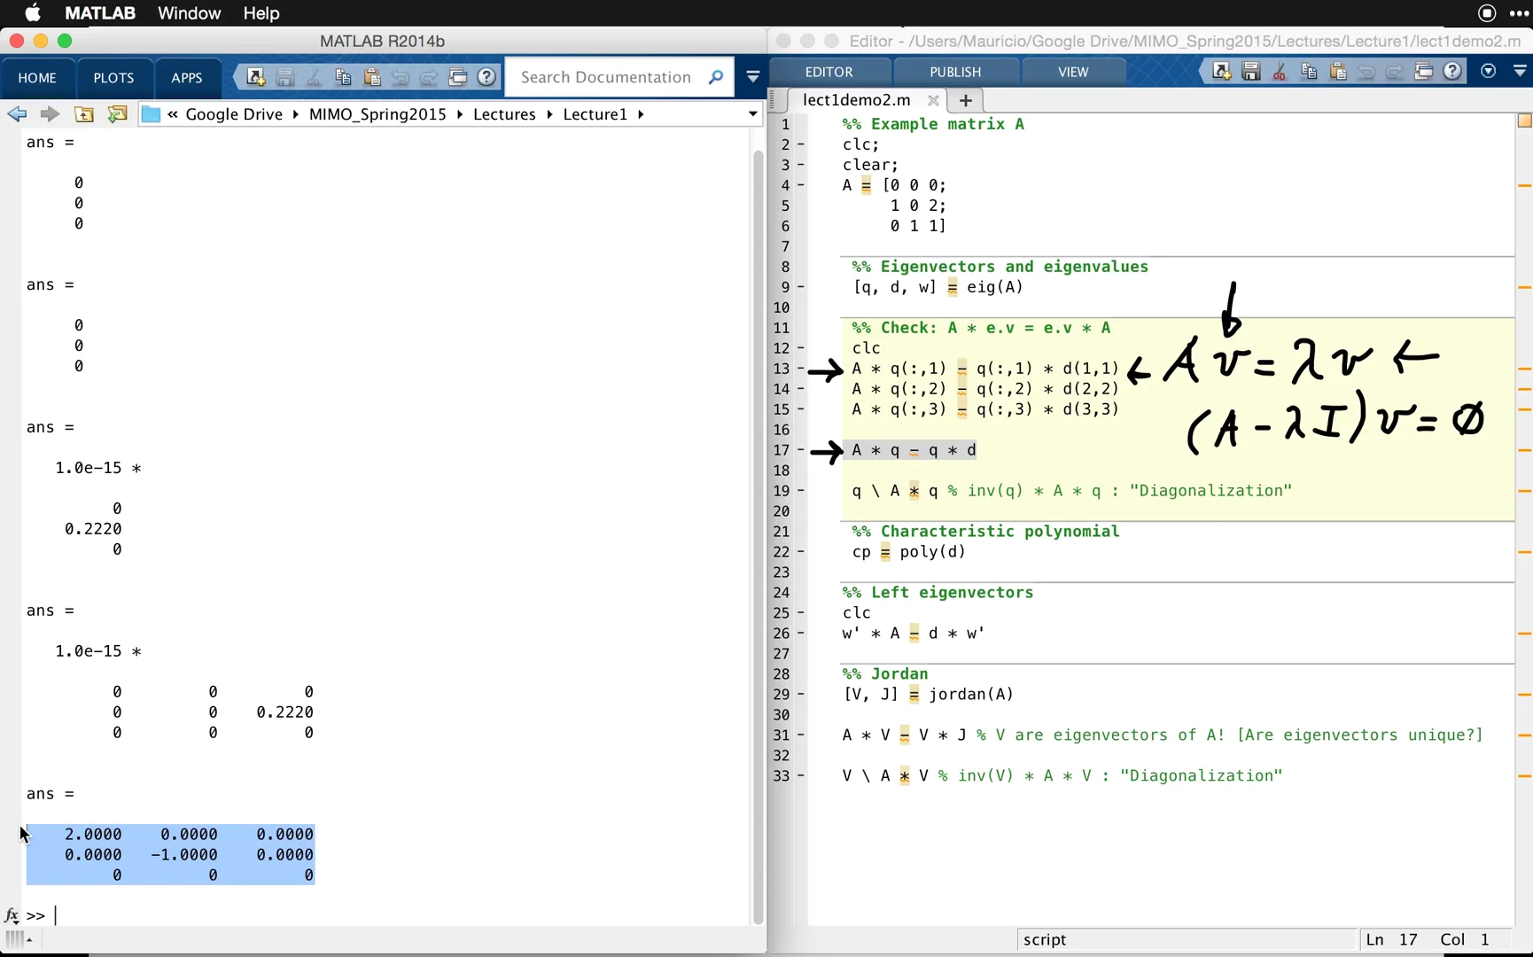This screenshot has width=1533, height=957.
Task: Close the lect1demo2.m file tab
Action: (932, 100)
